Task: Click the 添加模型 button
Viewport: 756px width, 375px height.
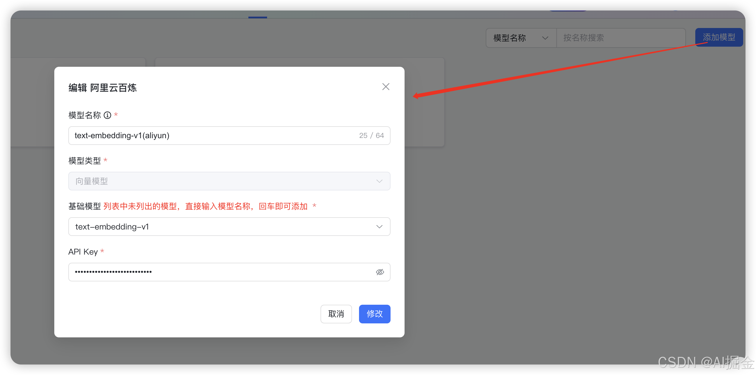Action: click(x=719, y=37)
